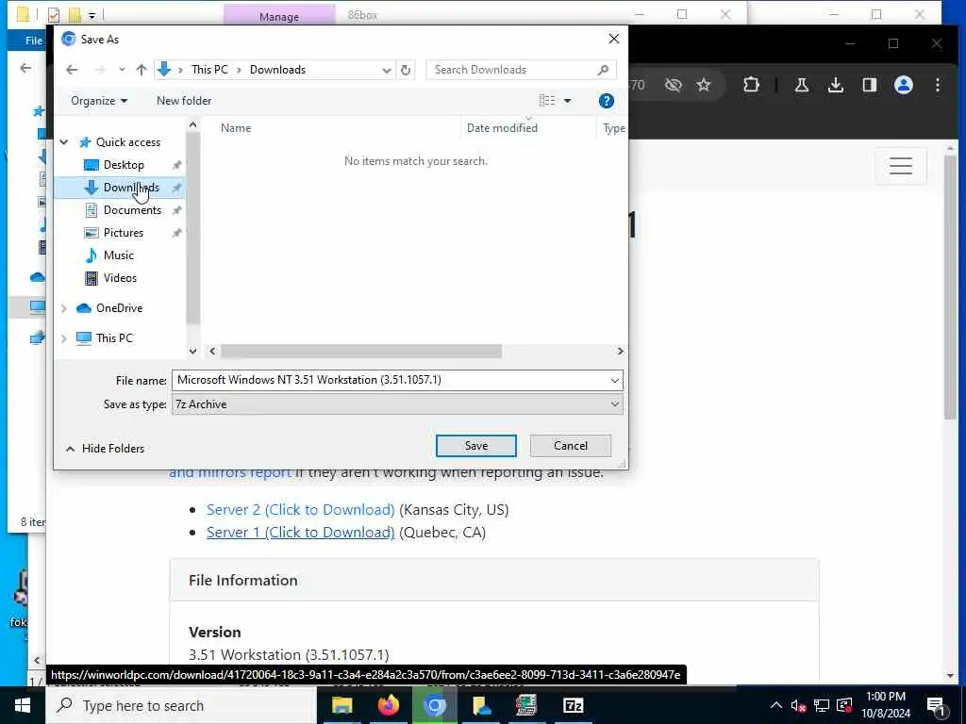Click the Chrome bookmark star icon
Image resolution: width=966 pixels, height=724 pixels.
click(x=704, y=85)
